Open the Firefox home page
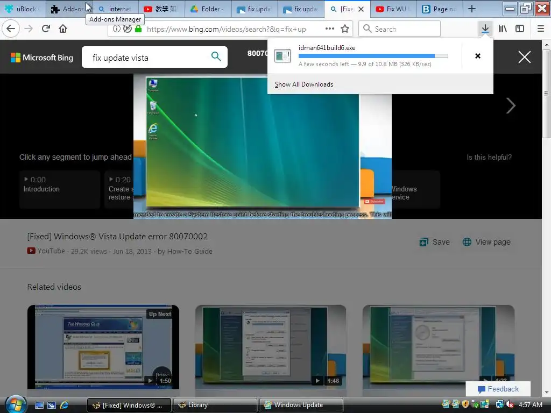The height and width of the screenshot is (413, 551). 63,29
